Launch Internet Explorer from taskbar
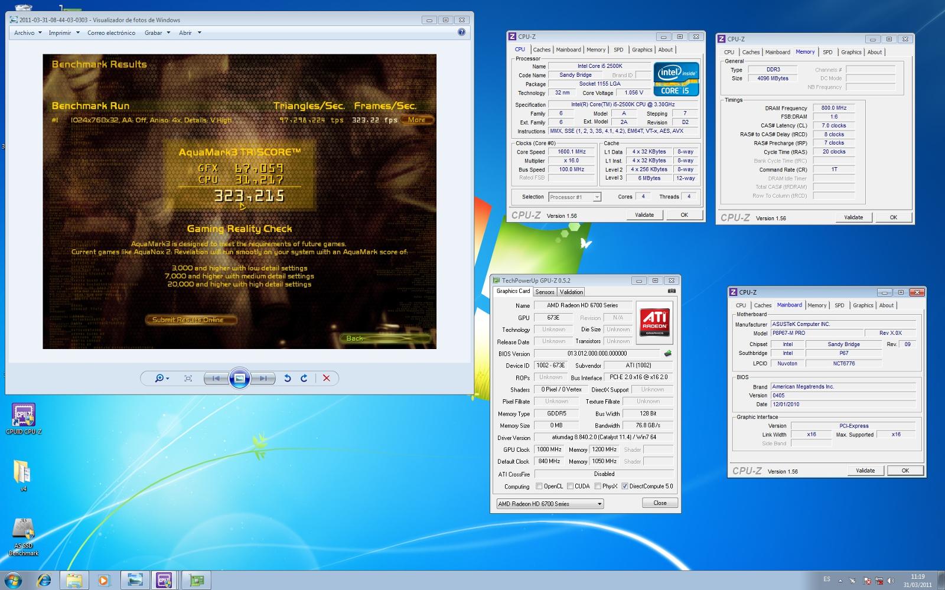Viewport: 945px width, 590px height. click(x=44, y=581)
